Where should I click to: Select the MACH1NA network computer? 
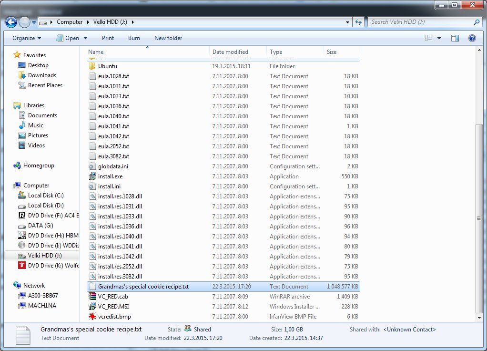point(42,306)
